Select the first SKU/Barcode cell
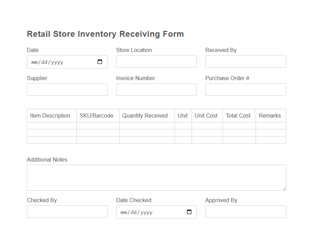Screen dimensions: 313x241 click(x=98, y=126)
